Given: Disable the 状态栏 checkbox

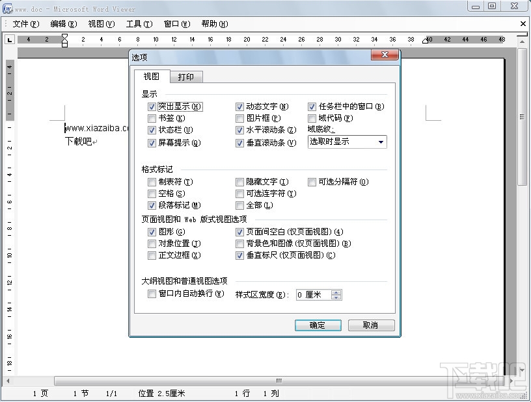Looking at the screenshot, I should pyautogui.click(x=152, y=130).
